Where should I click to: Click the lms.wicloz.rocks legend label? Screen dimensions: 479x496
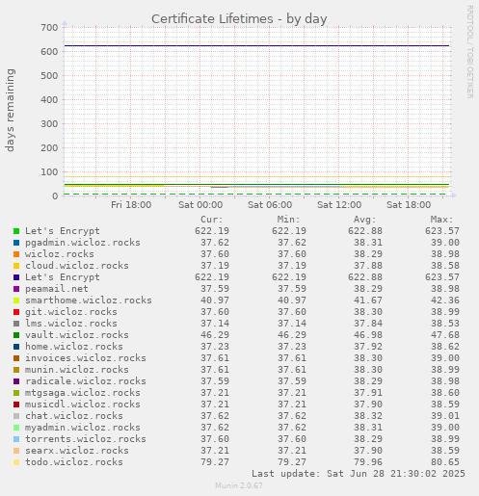point(71,324)
